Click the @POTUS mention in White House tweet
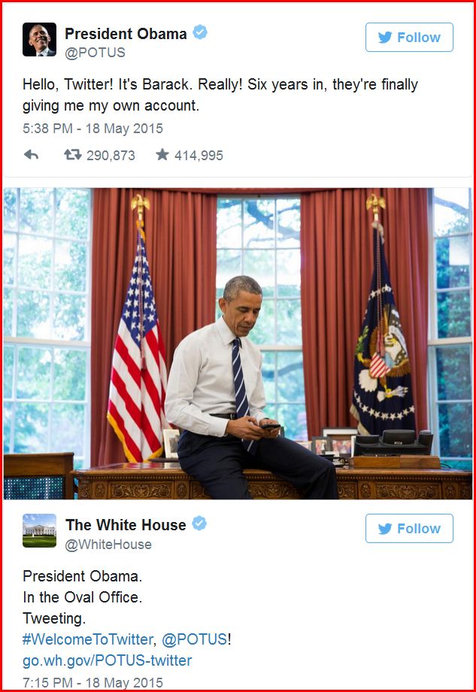 tap(195, 639)
